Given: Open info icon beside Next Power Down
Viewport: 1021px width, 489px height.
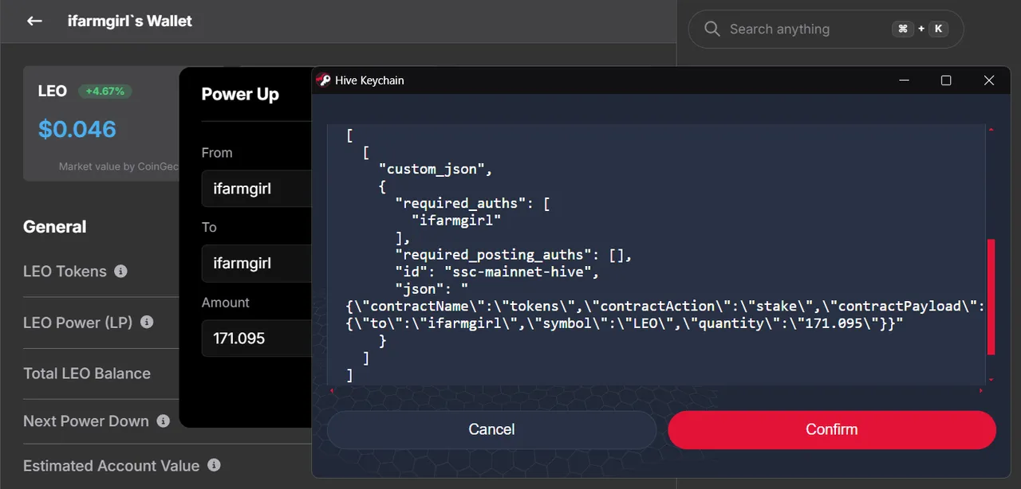Looking at the screenshot, I should click(x=164, y=421).
